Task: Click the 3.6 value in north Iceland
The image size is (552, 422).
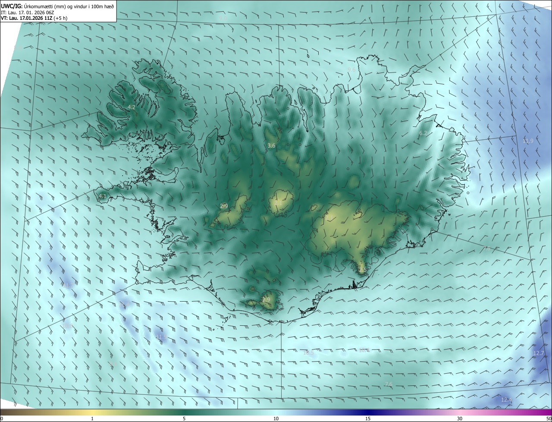Action: tap(271, 146)
